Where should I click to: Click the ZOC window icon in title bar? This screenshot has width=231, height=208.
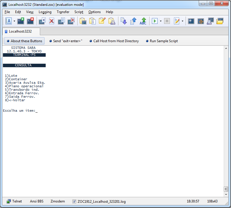5,5
